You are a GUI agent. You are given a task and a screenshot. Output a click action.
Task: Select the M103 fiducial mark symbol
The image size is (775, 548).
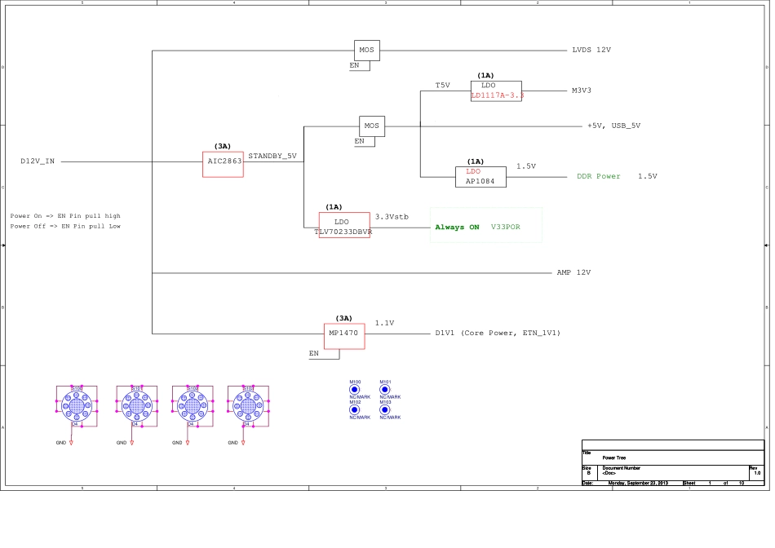385,409
